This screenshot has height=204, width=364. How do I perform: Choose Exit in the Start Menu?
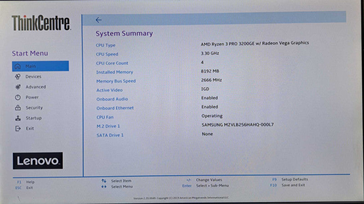point(30,128)
